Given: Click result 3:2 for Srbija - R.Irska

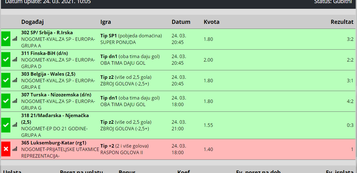Looking at the screenshot, I should point(350,39).
